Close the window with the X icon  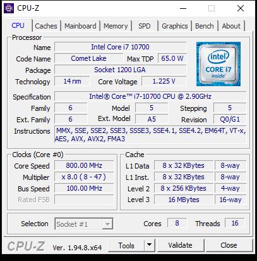241,8
